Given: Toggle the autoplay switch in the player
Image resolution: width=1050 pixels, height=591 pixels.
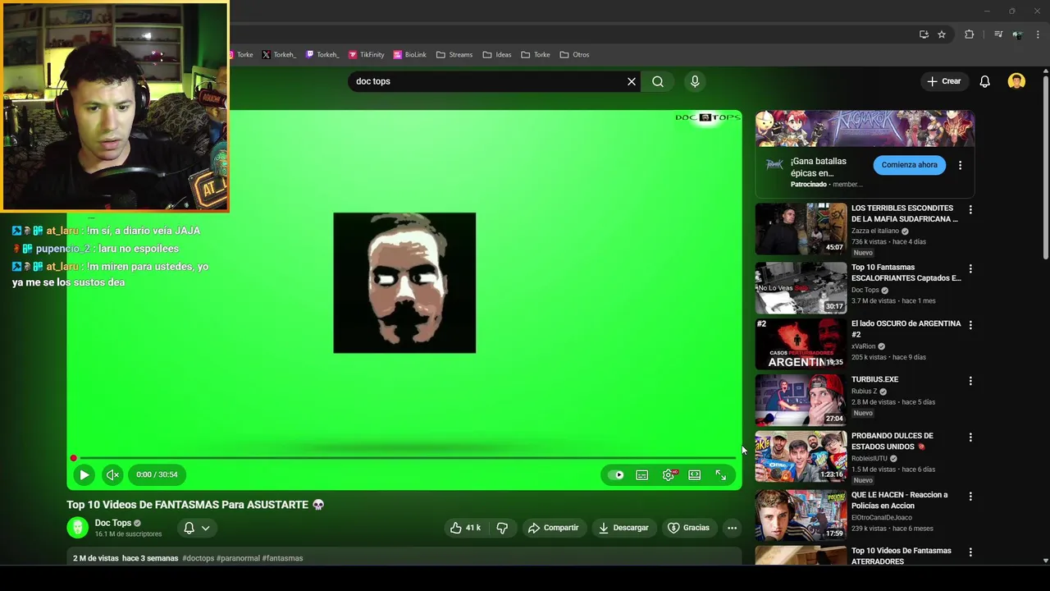Looking at the screenshot, I should (615, 474).
